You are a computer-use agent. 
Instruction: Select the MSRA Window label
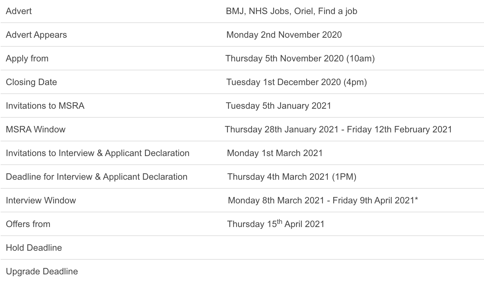click(36, 130)
